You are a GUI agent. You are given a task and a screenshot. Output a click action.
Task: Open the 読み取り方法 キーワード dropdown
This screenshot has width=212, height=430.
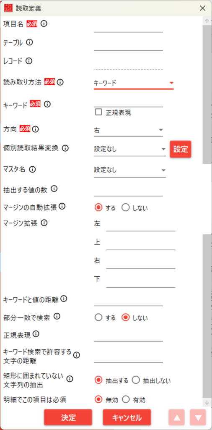(x=134, y=83)
